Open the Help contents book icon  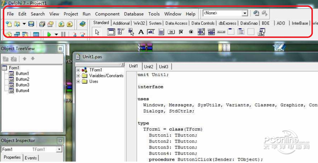(x=83, y=24)
